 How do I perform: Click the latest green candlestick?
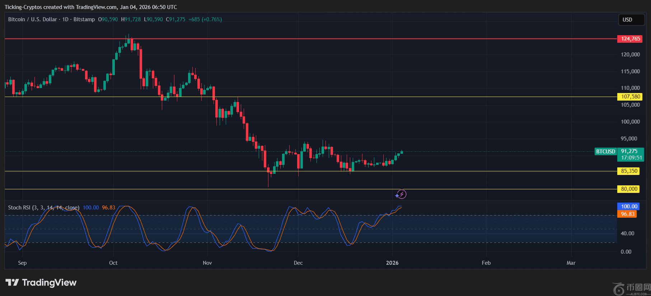[x=402, y=152]
